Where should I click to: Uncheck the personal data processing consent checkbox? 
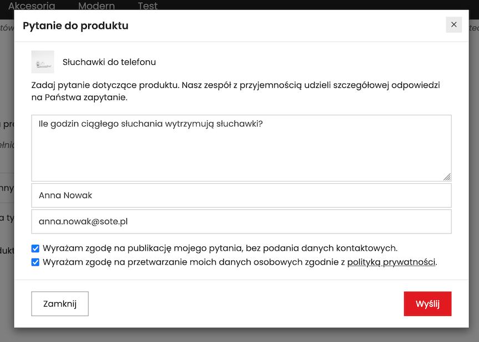[35, 262]
